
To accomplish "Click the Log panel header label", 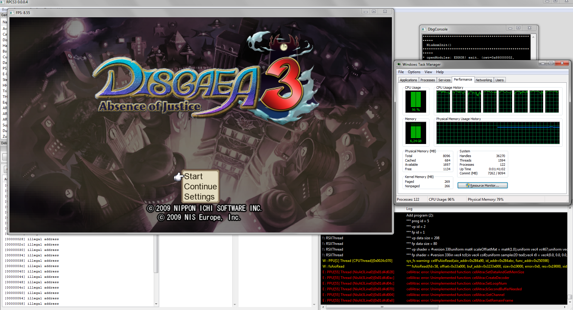I will pyautogui.click(x=409, y=209).
